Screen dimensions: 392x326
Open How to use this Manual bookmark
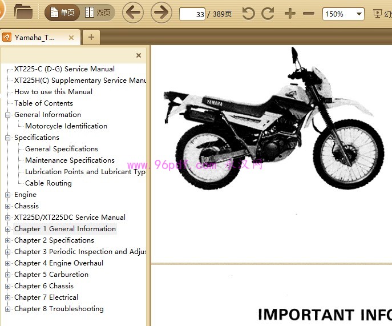(x=53, y=92)
